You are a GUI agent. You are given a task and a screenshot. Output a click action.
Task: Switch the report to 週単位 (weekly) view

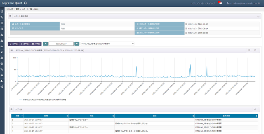click(25, 44)
